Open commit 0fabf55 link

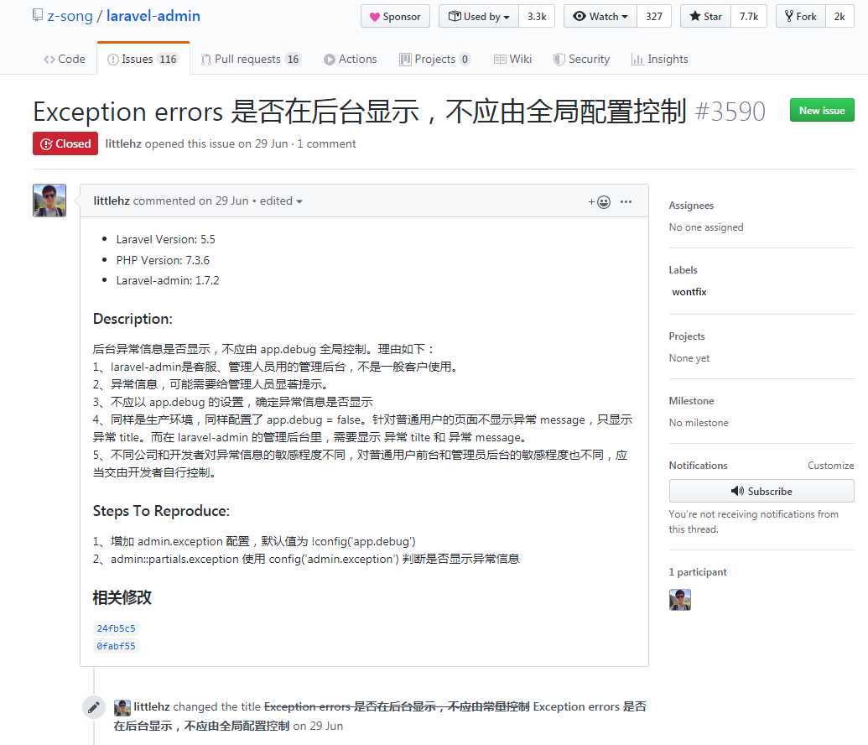pos(116,646)
